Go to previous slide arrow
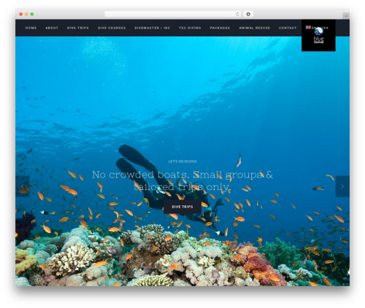Viewport: 365px width, 308px height. pos(23,186)
